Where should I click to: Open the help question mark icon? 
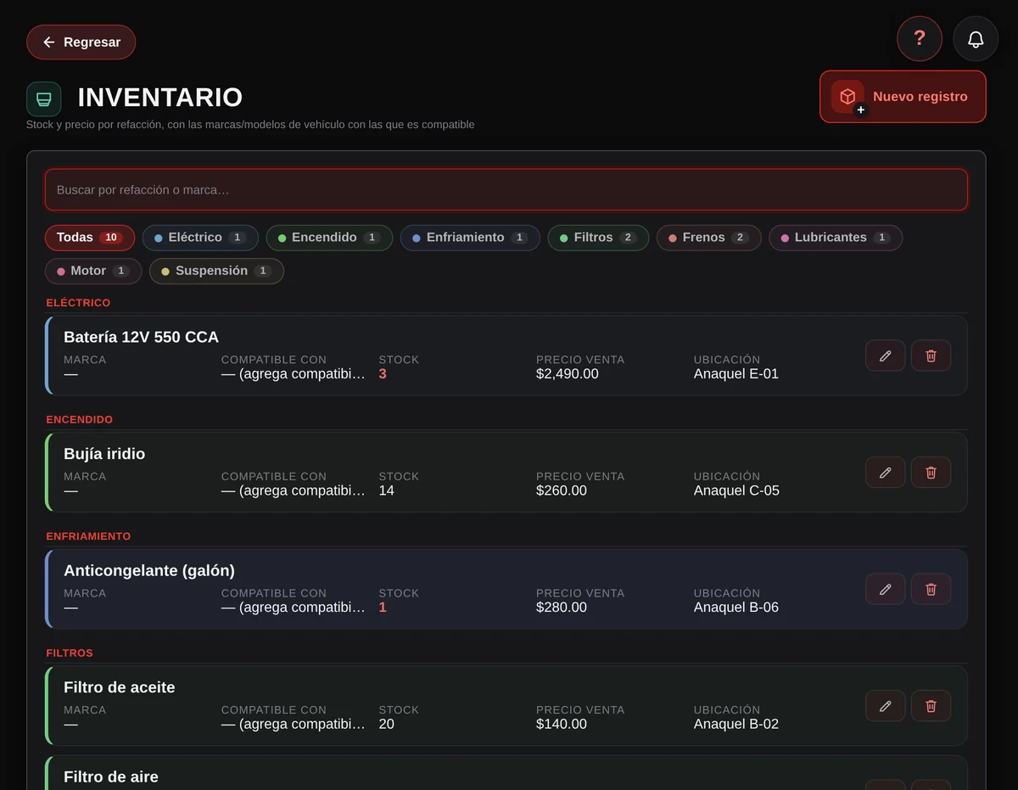(x=920, y=38)
